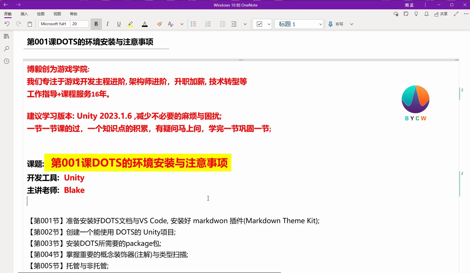
Task: Insert a bulleted list
Action: (194, 24)
